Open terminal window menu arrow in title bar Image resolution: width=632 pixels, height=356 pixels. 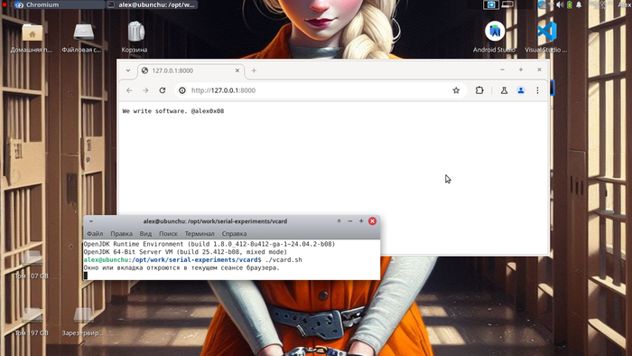click(x=91, y=221)
